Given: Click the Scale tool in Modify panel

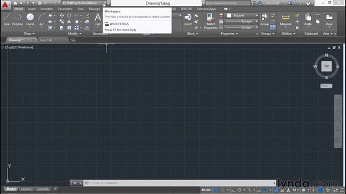Looking at the screenshot, I should tap(69, 27).
